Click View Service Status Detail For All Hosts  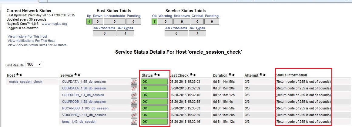coord(37,45)
